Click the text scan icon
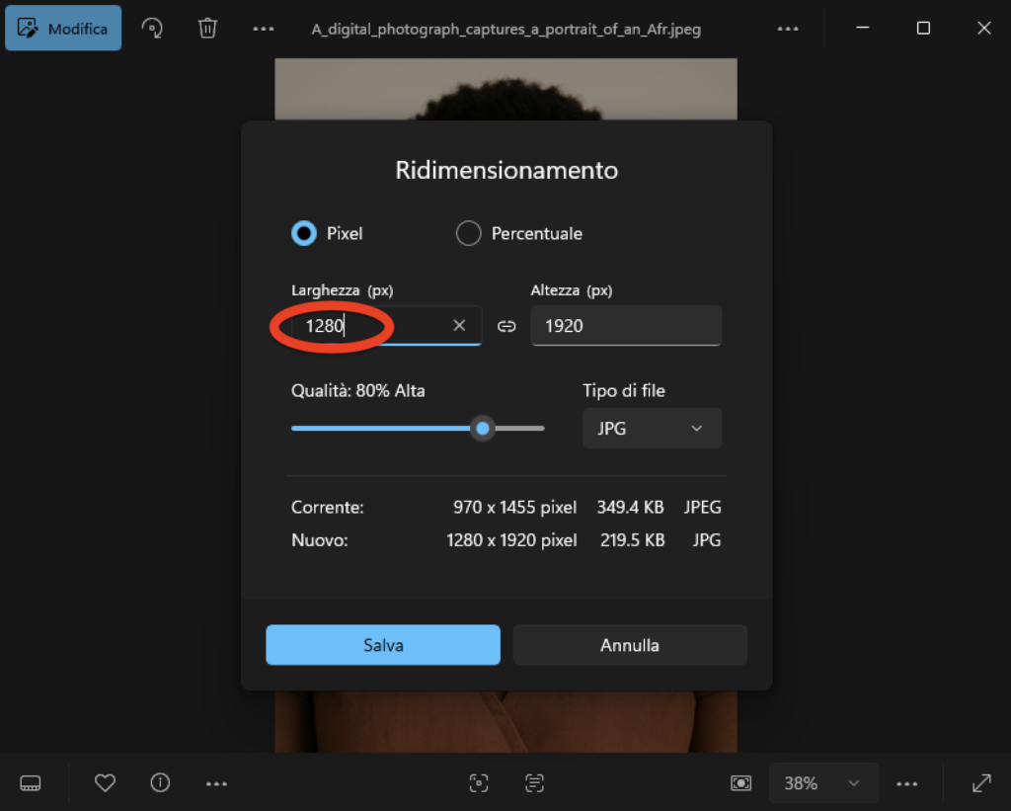 click(534, 783)
